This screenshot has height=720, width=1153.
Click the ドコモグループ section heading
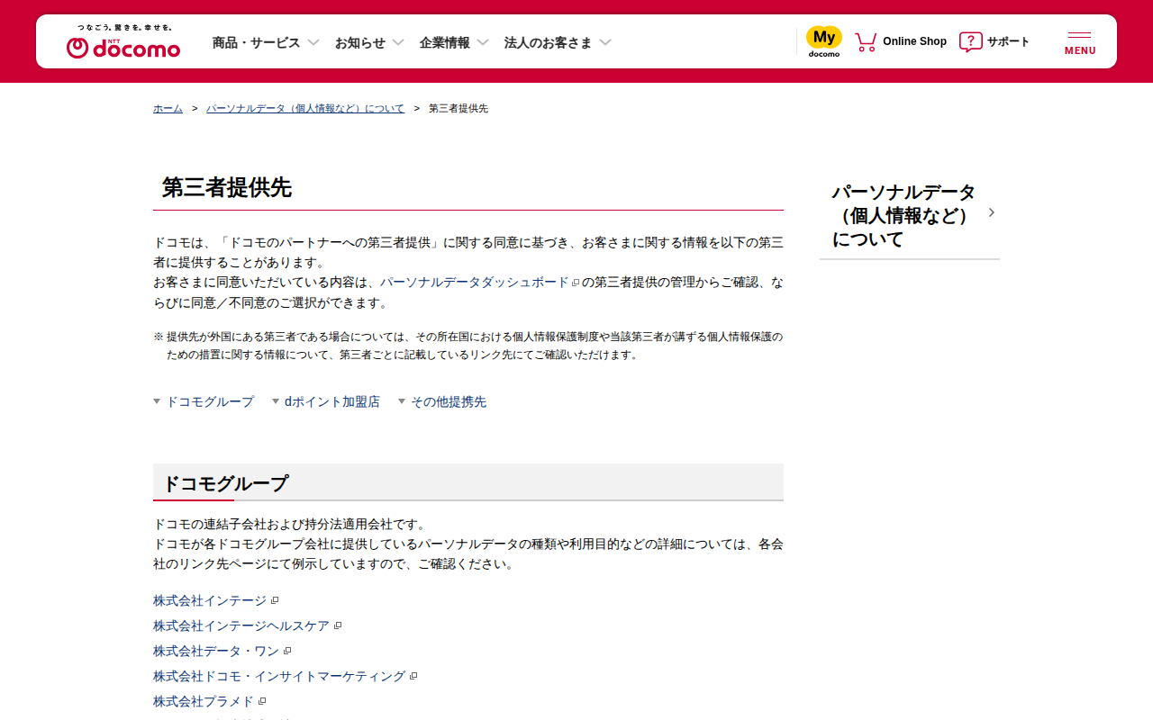[x=225, y=483]
